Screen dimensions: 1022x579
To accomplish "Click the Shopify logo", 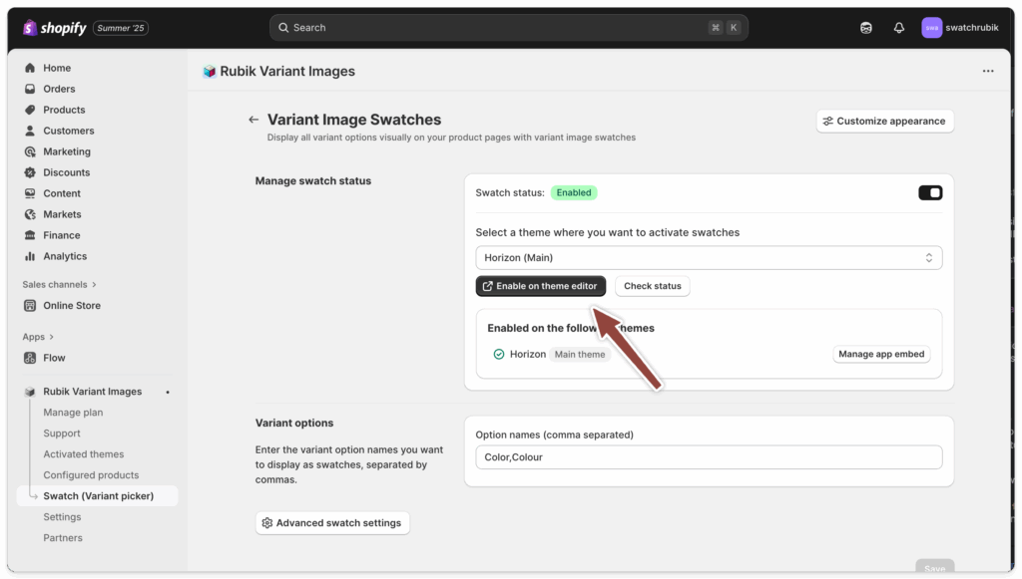I will point(55,28).
